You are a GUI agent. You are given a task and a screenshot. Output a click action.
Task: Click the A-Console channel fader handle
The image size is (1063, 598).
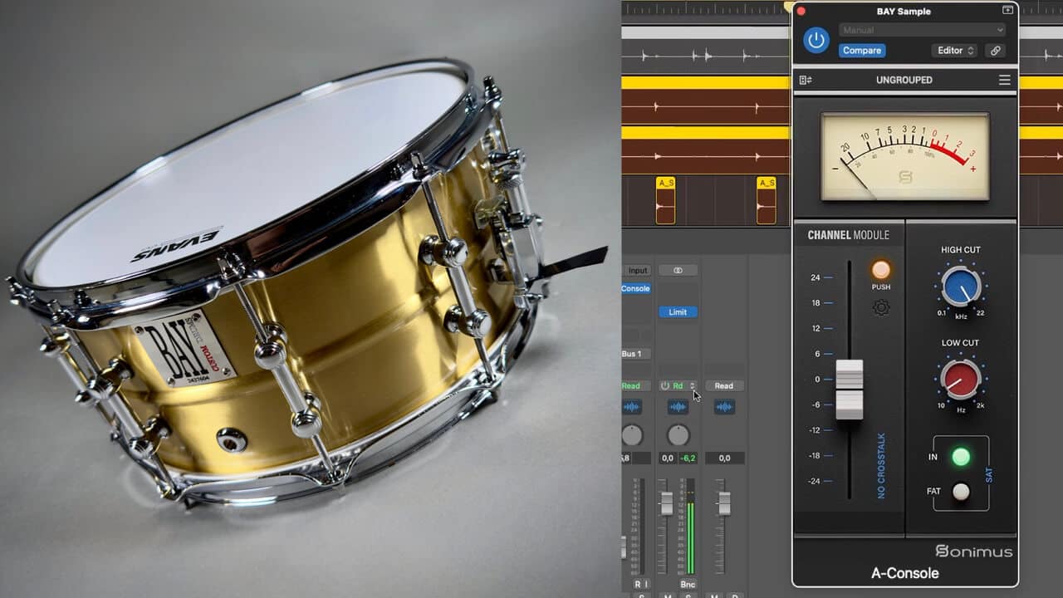(849, 389)
